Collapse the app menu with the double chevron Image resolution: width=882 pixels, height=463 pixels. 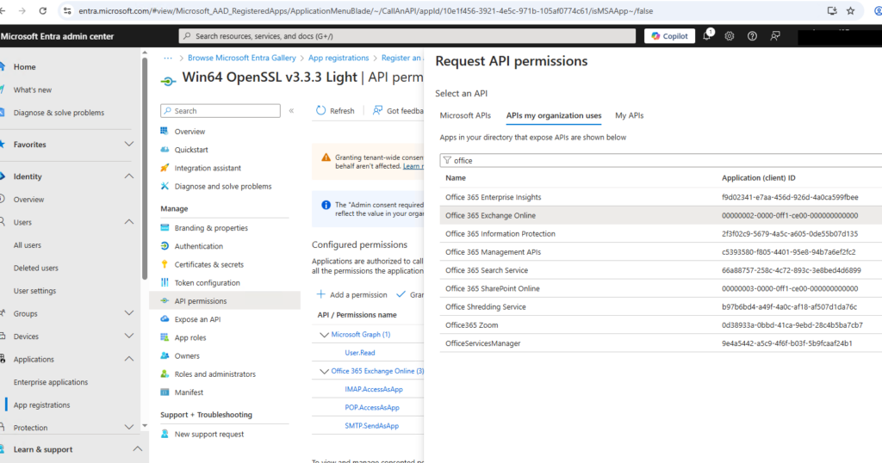tap(291, 111)
